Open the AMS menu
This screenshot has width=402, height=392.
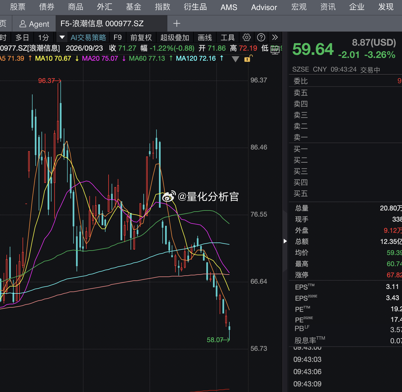[x=229, y=7]
